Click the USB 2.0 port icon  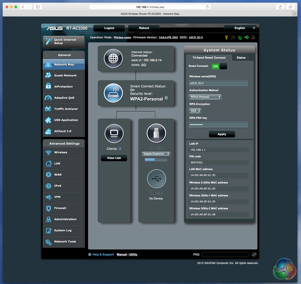coord(156,179)
